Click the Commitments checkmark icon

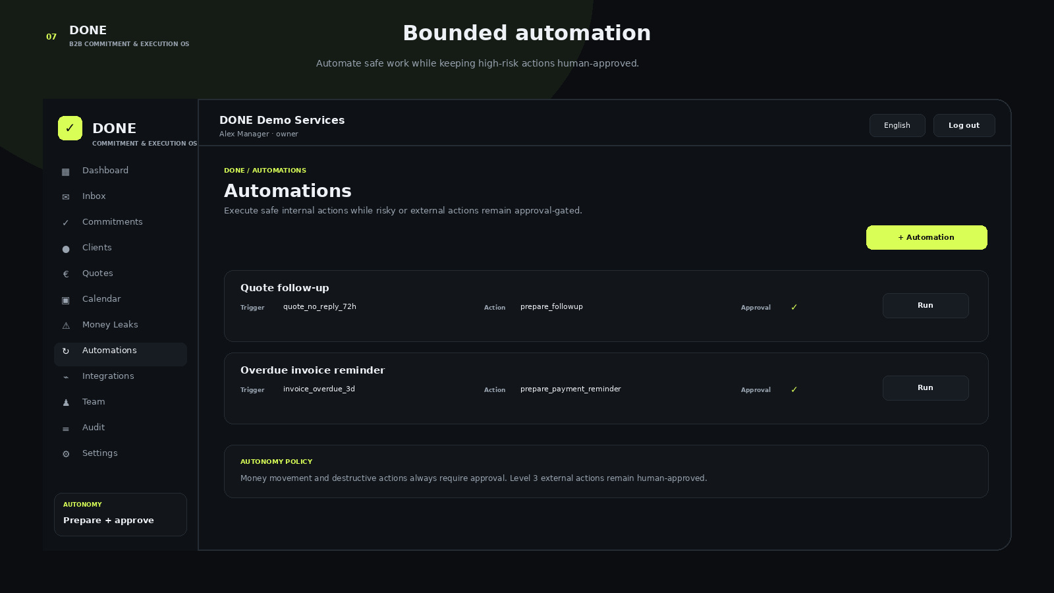pyautogui.click(x=65, y=223)
